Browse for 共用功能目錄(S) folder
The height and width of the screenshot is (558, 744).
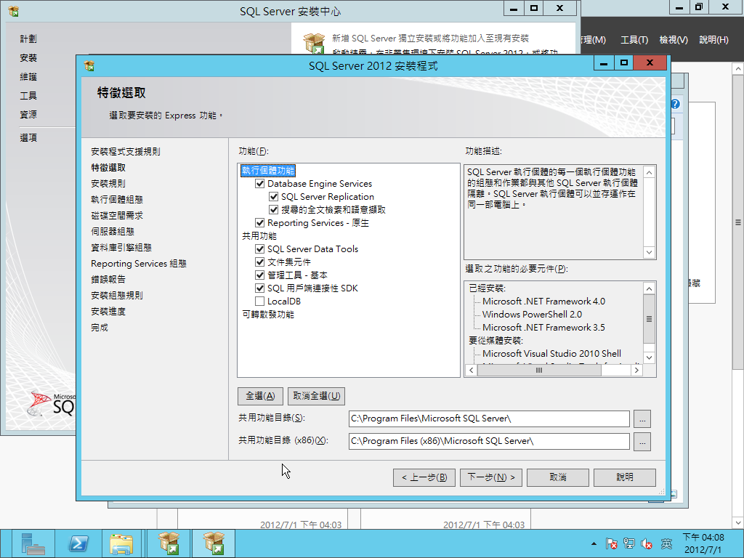[x=642, y=419]
